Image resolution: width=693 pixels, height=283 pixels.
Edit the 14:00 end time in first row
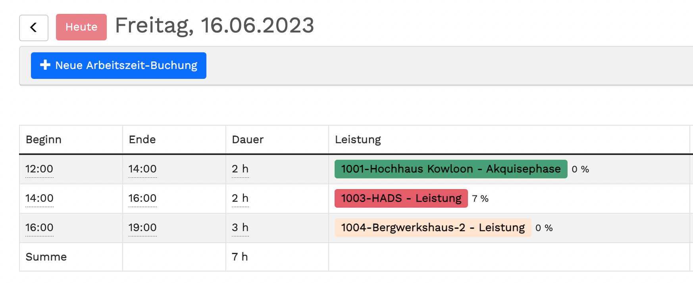click(x=142, y=169)
